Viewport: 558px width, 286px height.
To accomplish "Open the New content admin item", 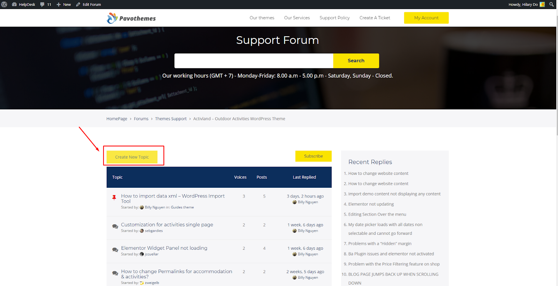I will [x=64, y=5].
